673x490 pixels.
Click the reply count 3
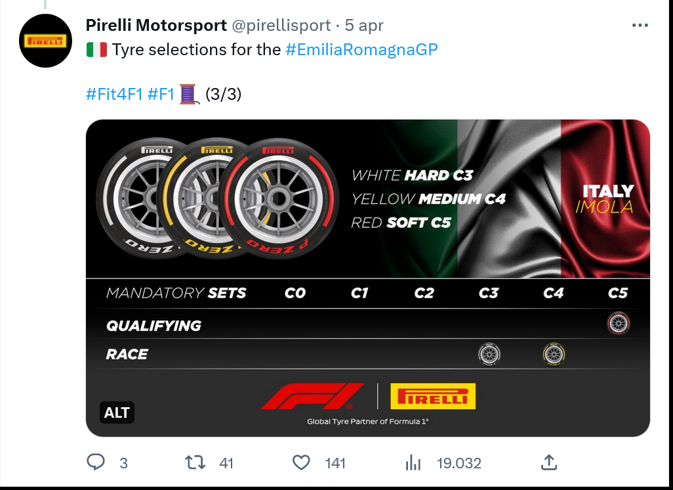123,463
